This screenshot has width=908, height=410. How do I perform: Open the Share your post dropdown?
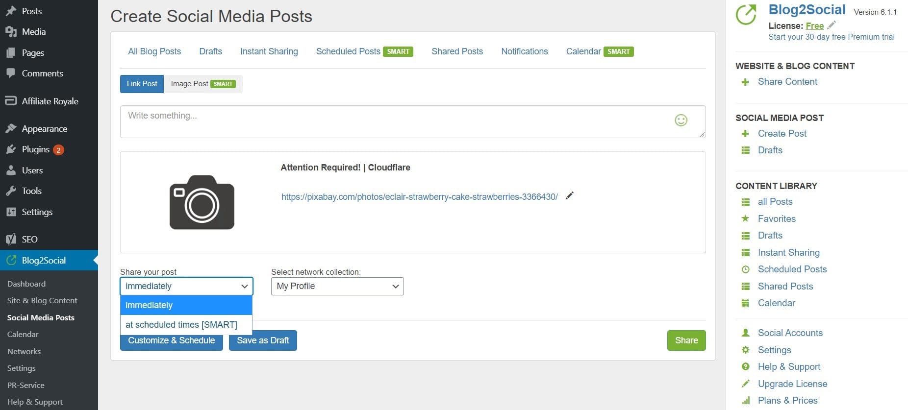[x=186, y=286]
